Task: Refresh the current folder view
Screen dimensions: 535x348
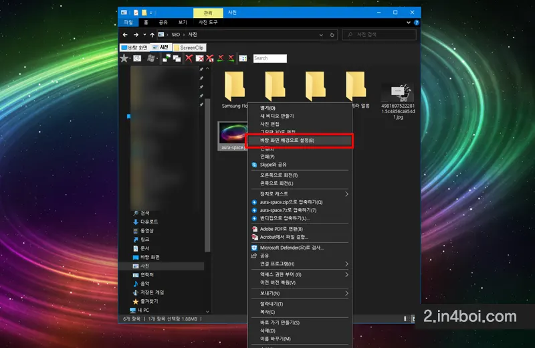Action: pyautogui.click(x=332, y=35)
